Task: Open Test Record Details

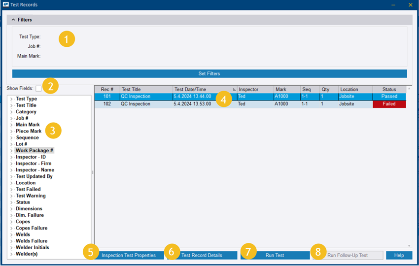Action: pos(202,255)
